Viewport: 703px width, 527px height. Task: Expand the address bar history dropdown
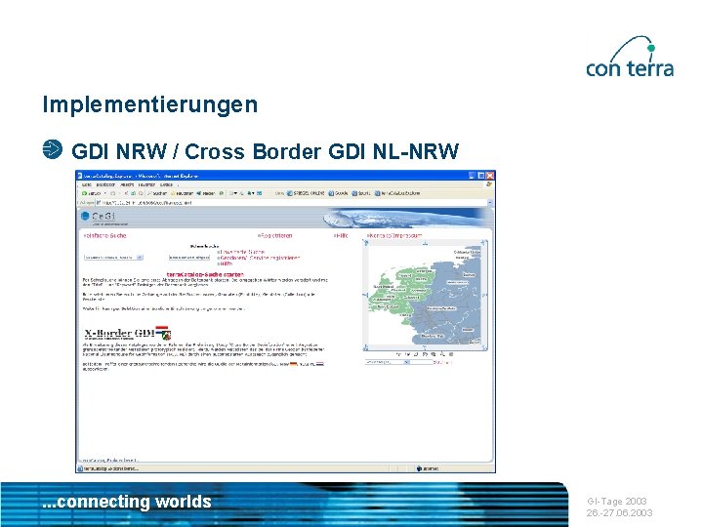click(x=490, y=203)
